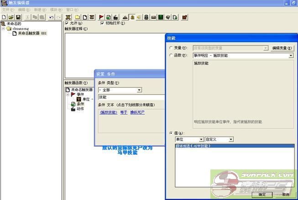Toggle the 允许 checkbox

[x=67, y=23]
